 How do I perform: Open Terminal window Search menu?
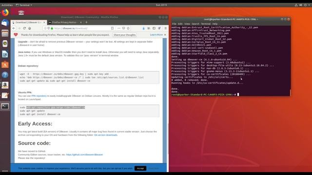tap(195, 24)
